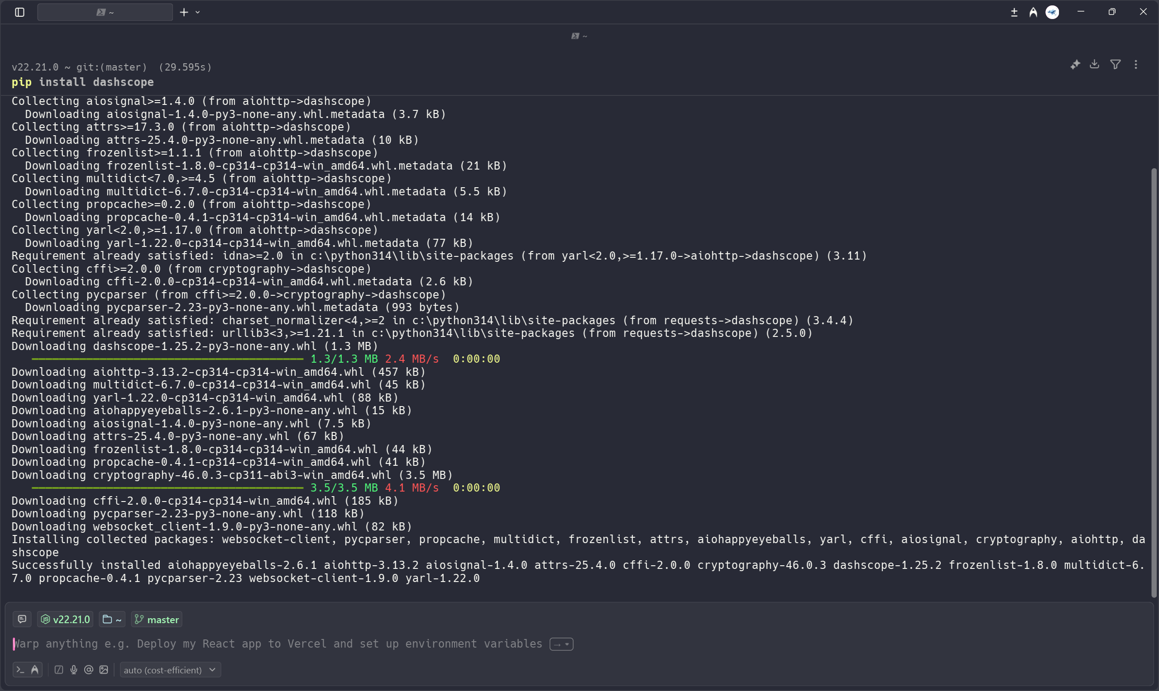Viewport: 1159px width, 691px height.
Task: Open the git branch 'master' chip
Action: (x=157, y=619)
